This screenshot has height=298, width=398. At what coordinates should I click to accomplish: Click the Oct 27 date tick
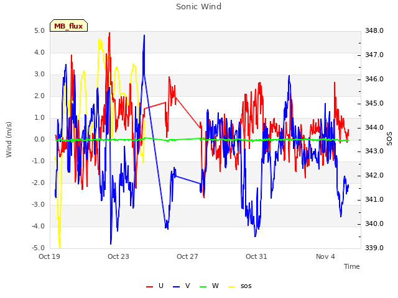(x=187, y=256)
